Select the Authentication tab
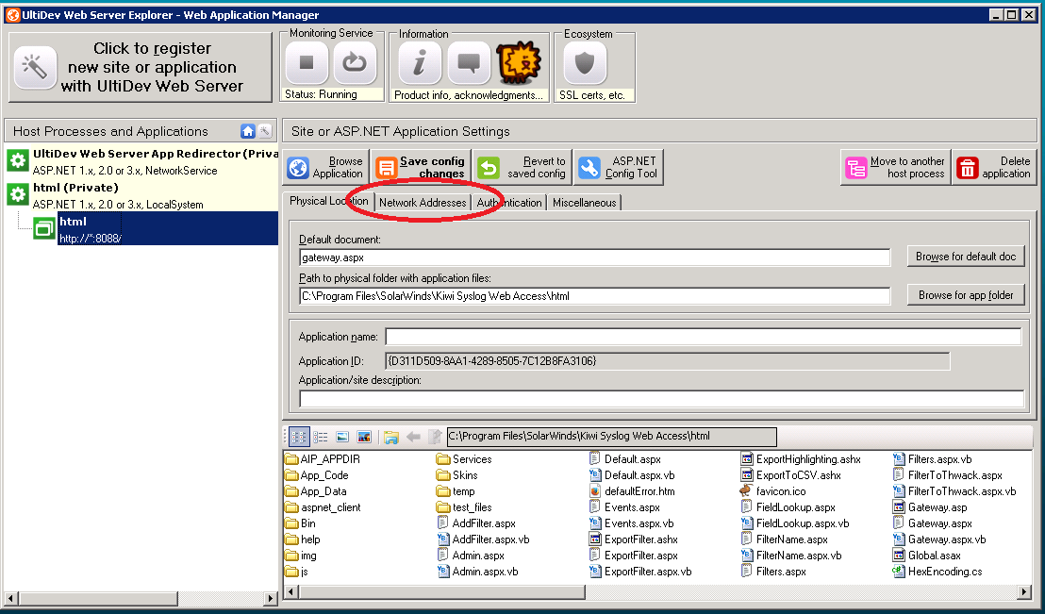The height and width of the screenshot is (614, 1045). click(509, 203)
